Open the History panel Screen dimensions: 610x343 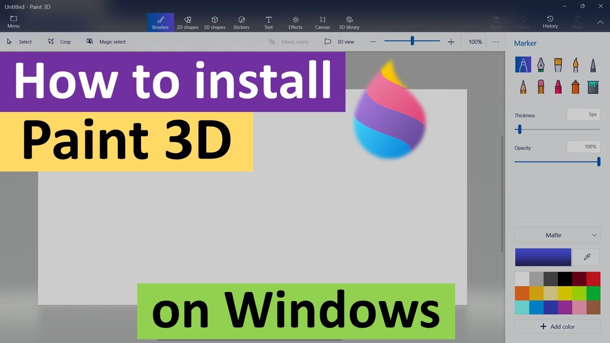point(550,22)
